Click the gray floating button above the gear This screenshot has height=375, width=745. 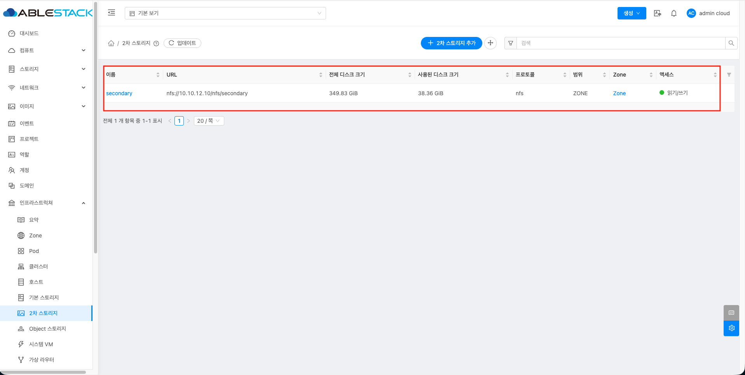(x=731, y=312)
